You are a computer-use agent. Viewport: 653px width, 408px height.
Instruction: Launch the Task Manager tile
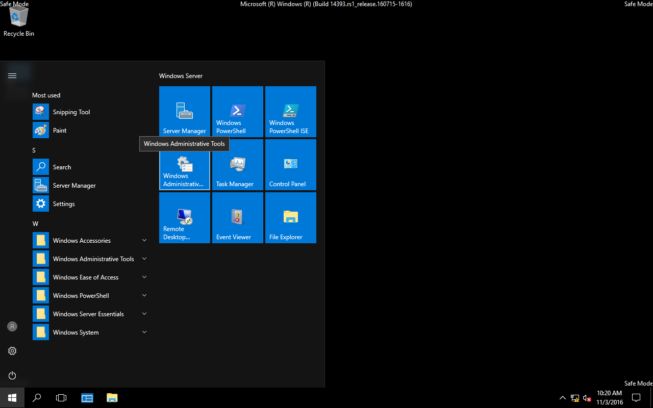[x=238, y=165]
